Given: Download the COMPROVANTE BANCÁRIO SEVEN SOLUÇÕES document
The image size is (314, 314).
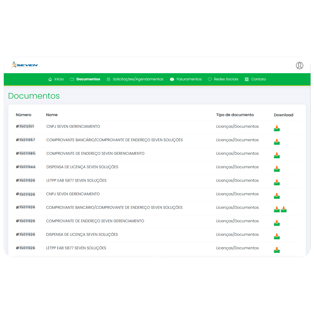Looking at the screenshot, I should pos(277,141).
